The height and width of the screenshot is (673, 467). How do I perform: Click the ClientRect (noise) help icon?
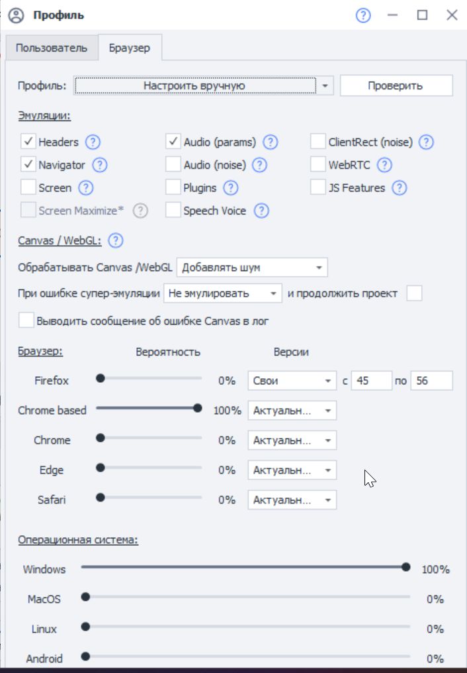click(426, 142)
